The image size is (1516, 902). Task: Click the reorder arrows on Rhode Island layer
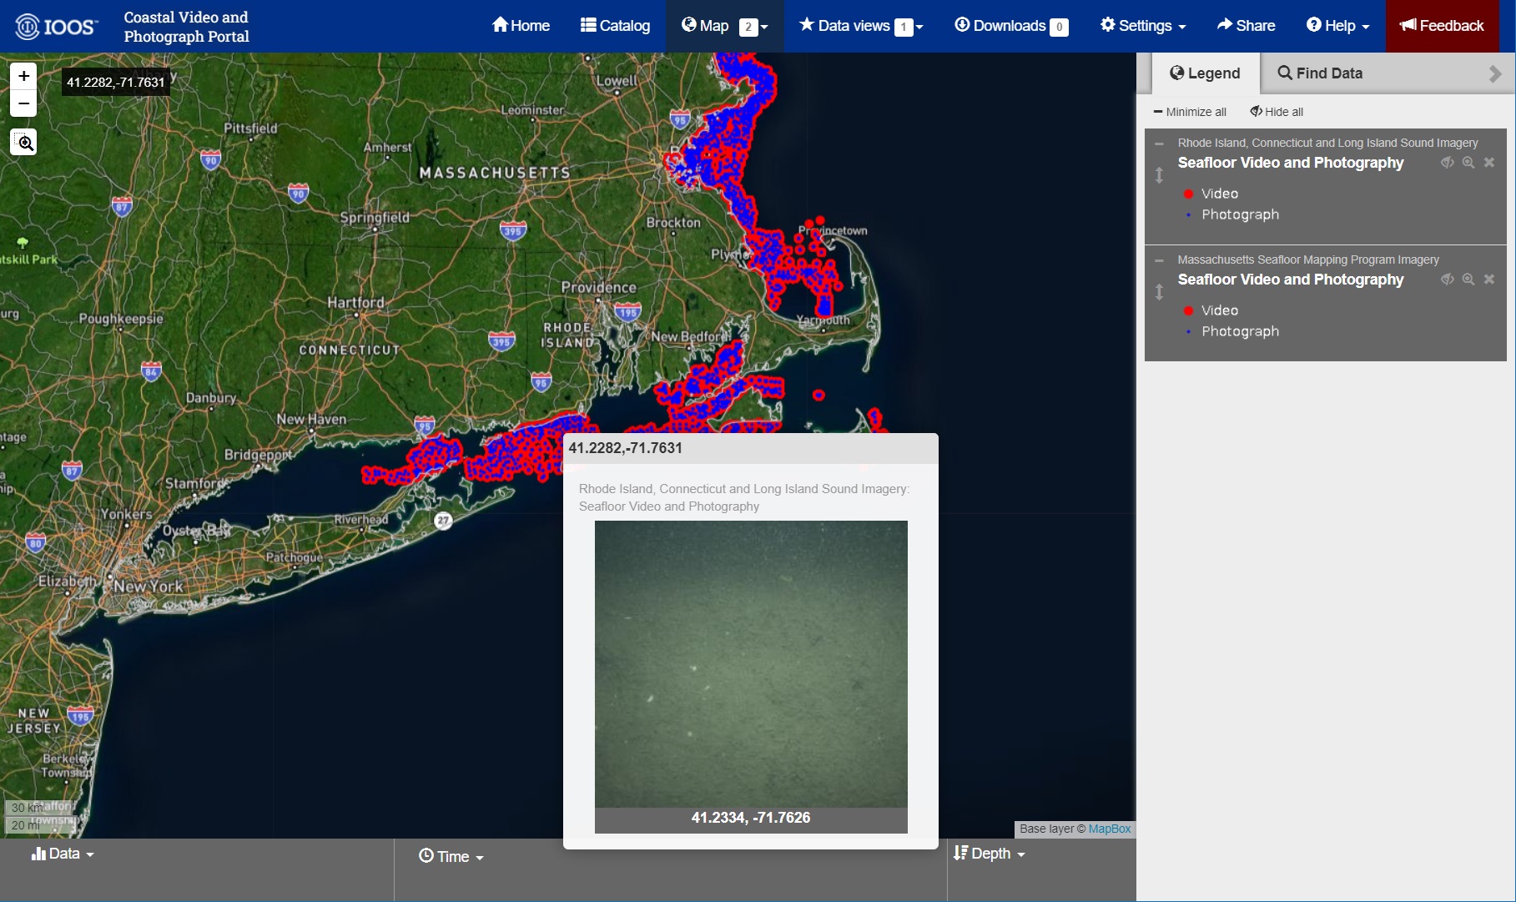1159,175
